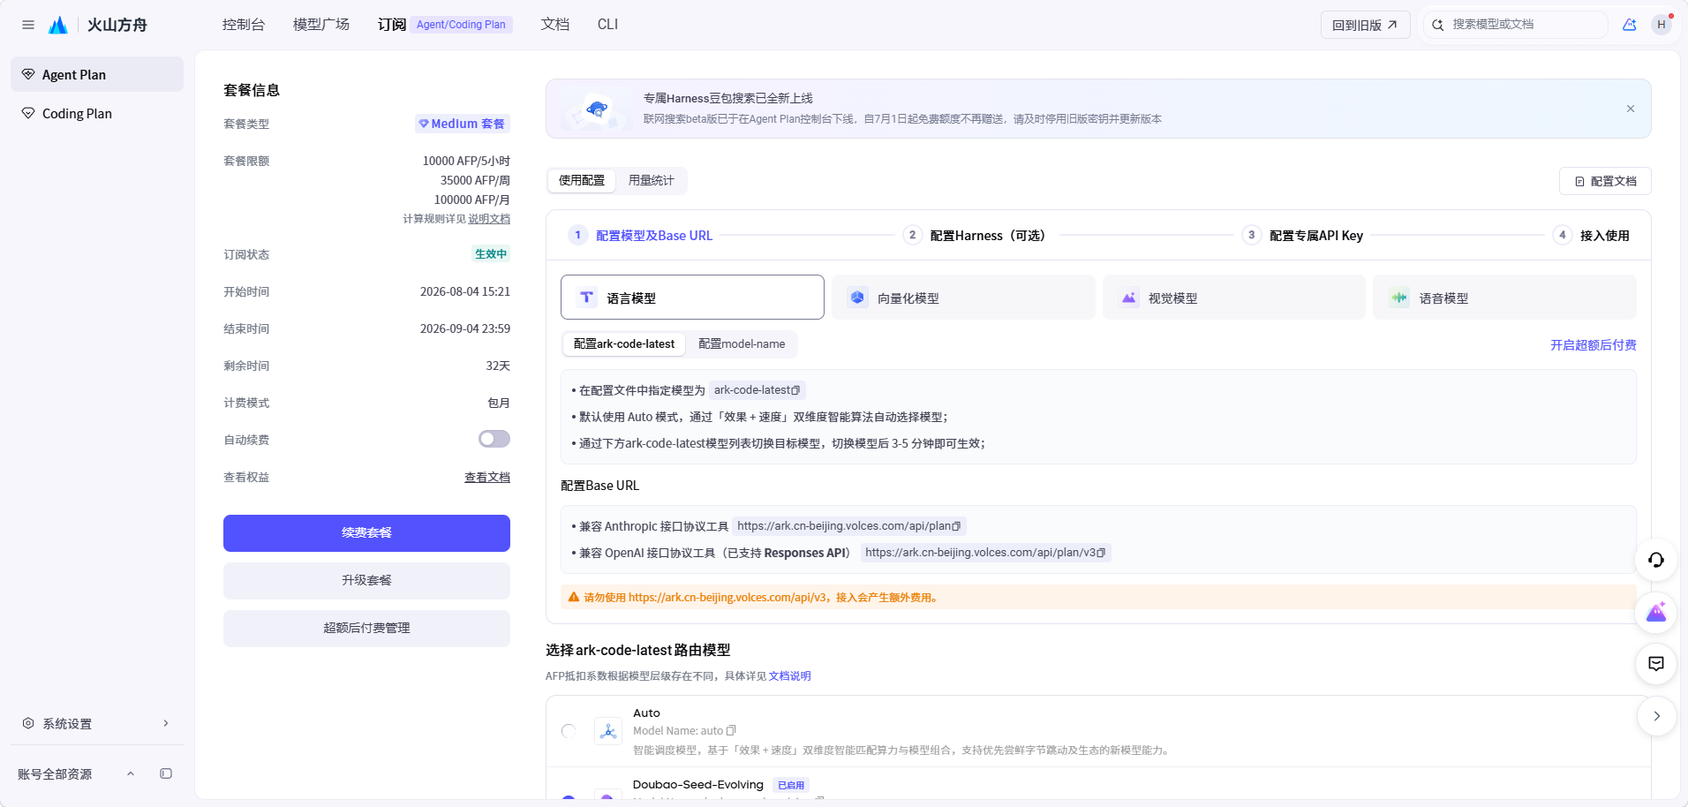1688x807 pixels.
Task: Click the 升级套餐 button
Action: (366, 581)
